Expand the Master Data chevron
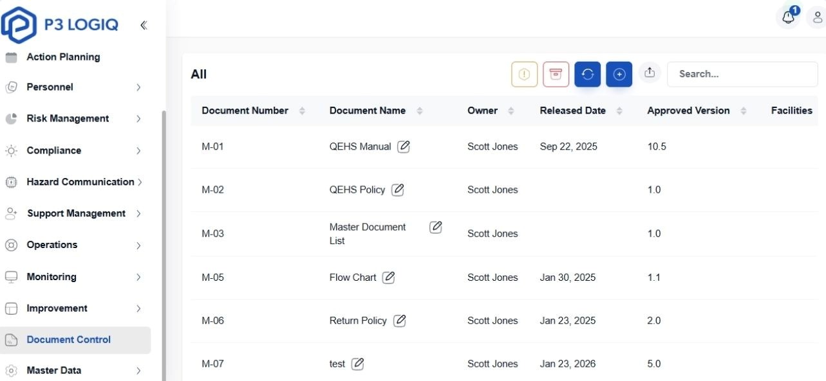Screen dimensions: 826x381 [x=138, y=371]
